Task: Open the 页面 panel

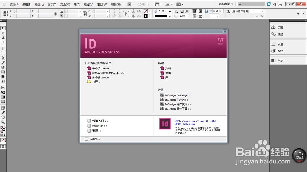Action: (x=280, y=28)
